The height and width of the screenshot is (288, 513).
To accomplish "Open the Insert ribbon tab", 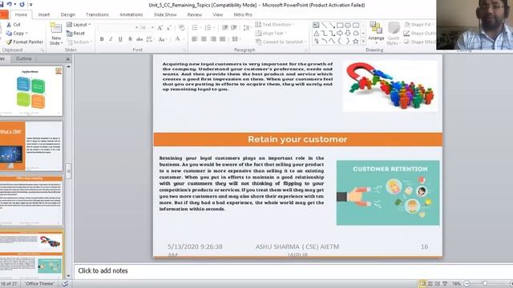I will [44, 14].
